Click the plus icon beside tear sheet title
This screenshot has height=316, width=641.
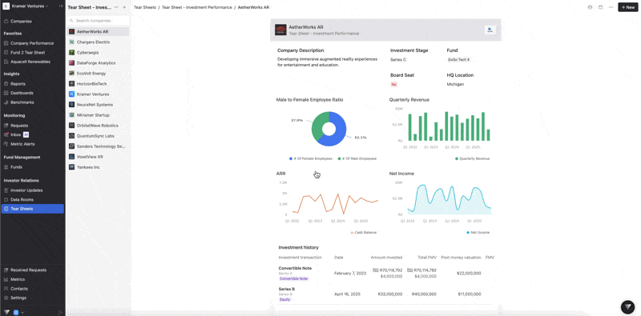pyautogui.click(x=124, y=7)
